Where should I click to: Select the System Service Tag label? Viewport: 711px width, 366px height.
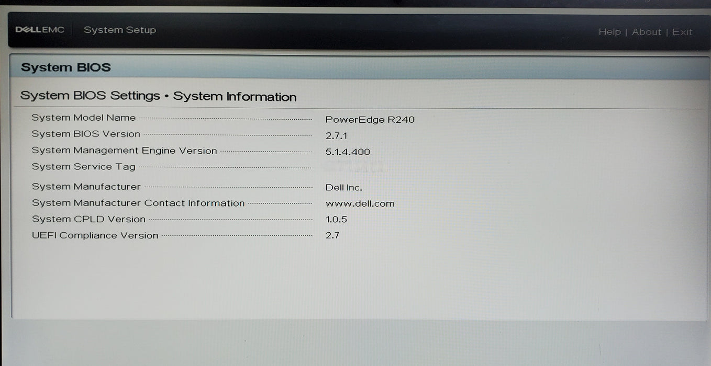(x=83, y=167)
